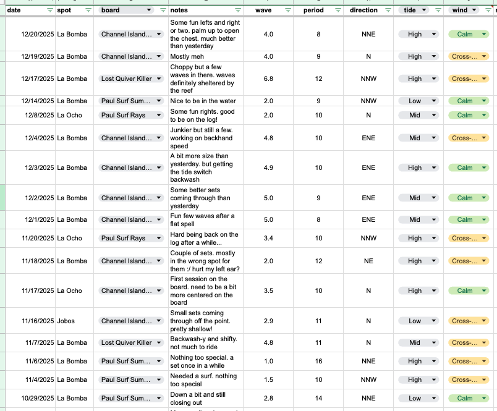Open Paul Surf Rays dropdown on 11/20/2025
Image resolution: width=497 pixels, height=411 pixels.
tap(159, 238)
